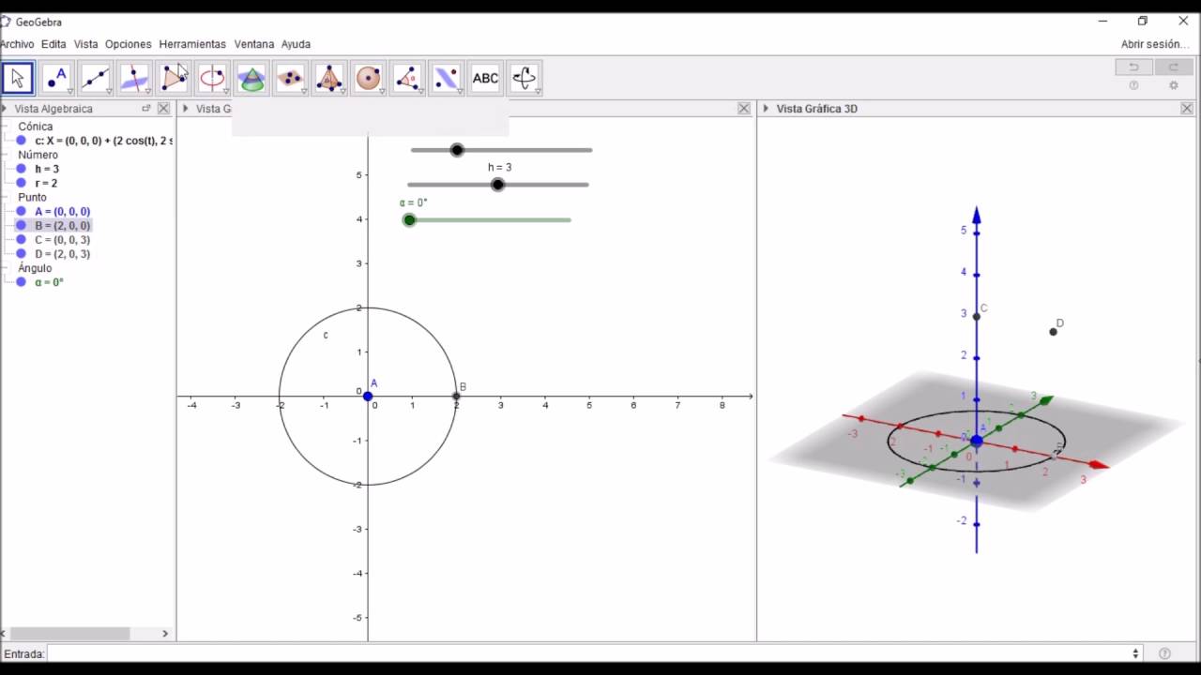This screenshot has width=1201, height=675.
Task: Select point B on the circle in 2D view
Action: [x=457, y=397]
